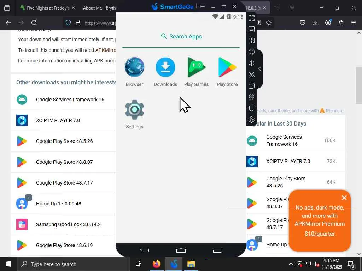The width and height of the screenshot is (362, 271).
Task: Show hidden system tray icons
Action: (x=291, y=264)
